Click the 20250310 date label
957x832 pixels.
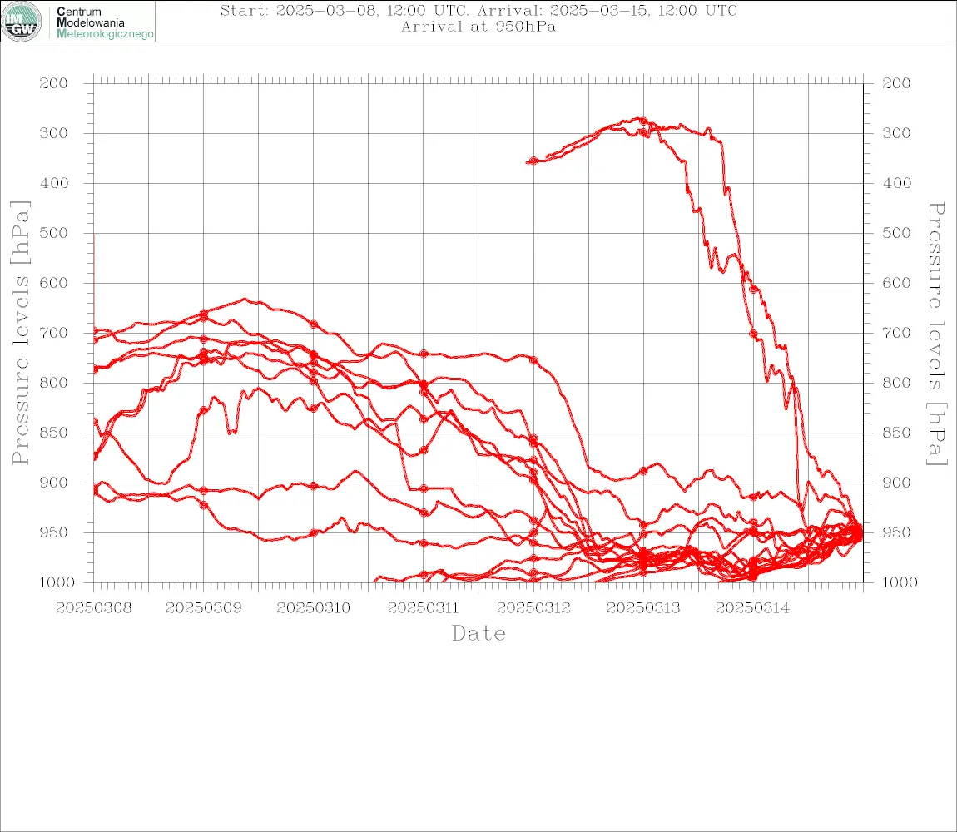point(313,608)
